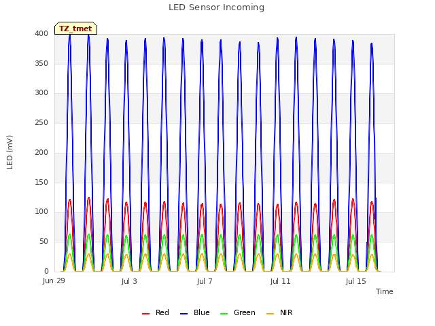Click the green legend color marker
This screenshot has height=326, width=435.
click(x=224, y=314)
